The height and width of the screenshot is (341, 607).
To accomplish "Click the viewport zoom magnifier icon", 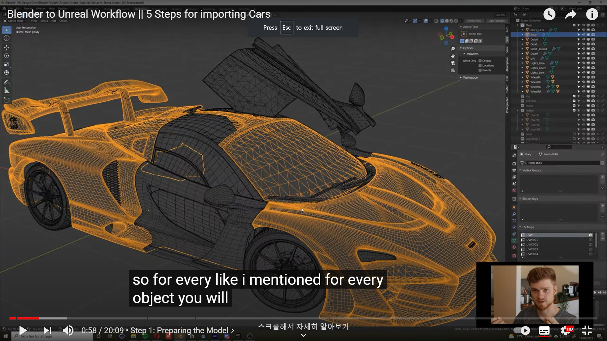I will [453, 48].
